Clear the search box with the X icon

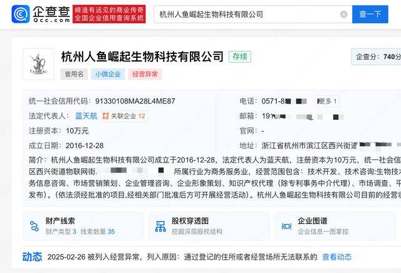point(344,14)
